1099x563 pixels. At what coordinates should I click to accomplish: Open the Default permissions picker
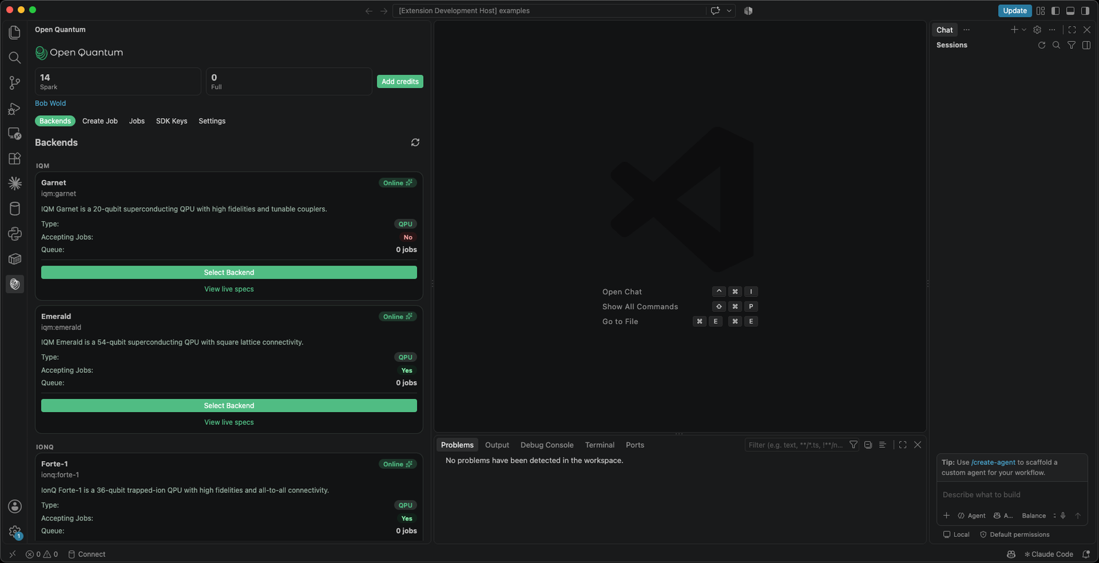point(1015,535)
